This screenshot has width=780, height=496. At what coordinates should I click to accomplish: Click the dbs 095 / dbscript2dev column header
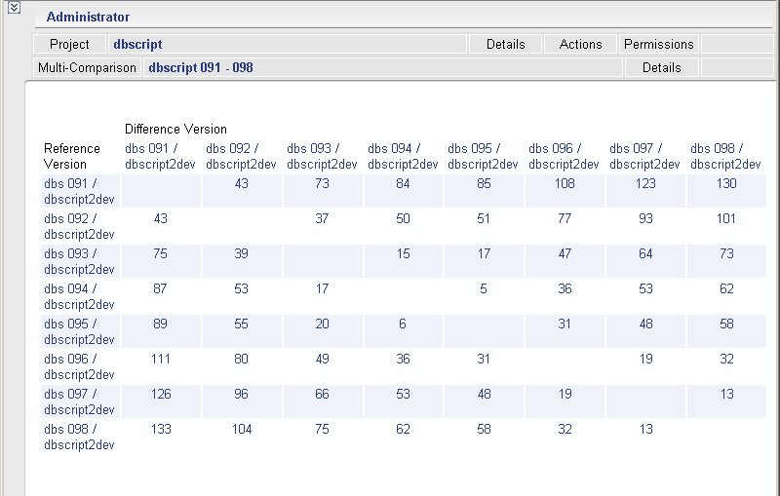(x=483, y=156)
